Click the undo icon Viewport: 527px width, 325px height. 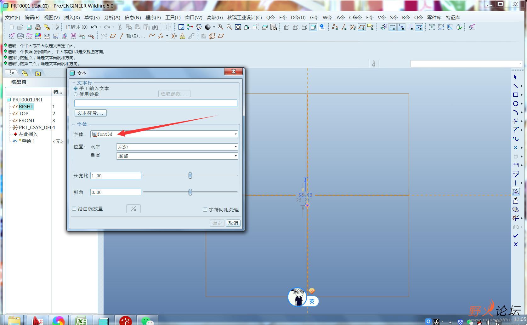[x=94, y=27]
